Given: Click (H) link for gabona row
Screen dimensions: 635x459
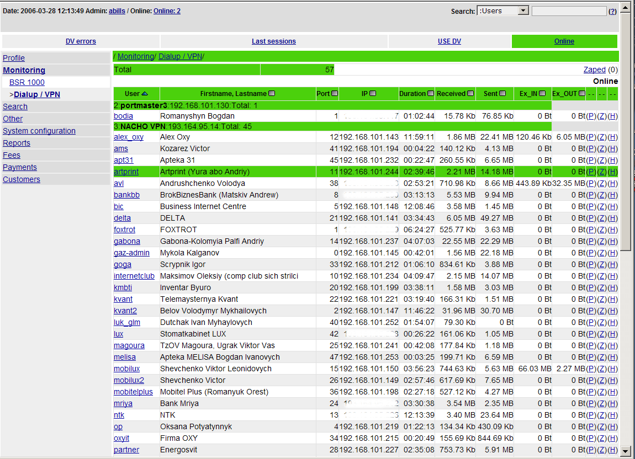Looking at the screenshot, I should tap(613, 241).
